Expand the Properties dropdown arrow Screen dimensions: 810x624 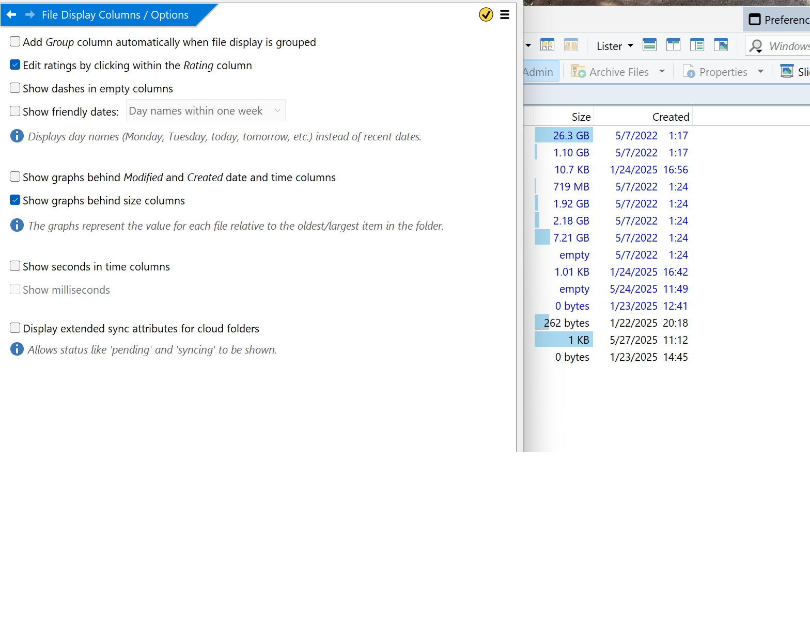point(760,71)
